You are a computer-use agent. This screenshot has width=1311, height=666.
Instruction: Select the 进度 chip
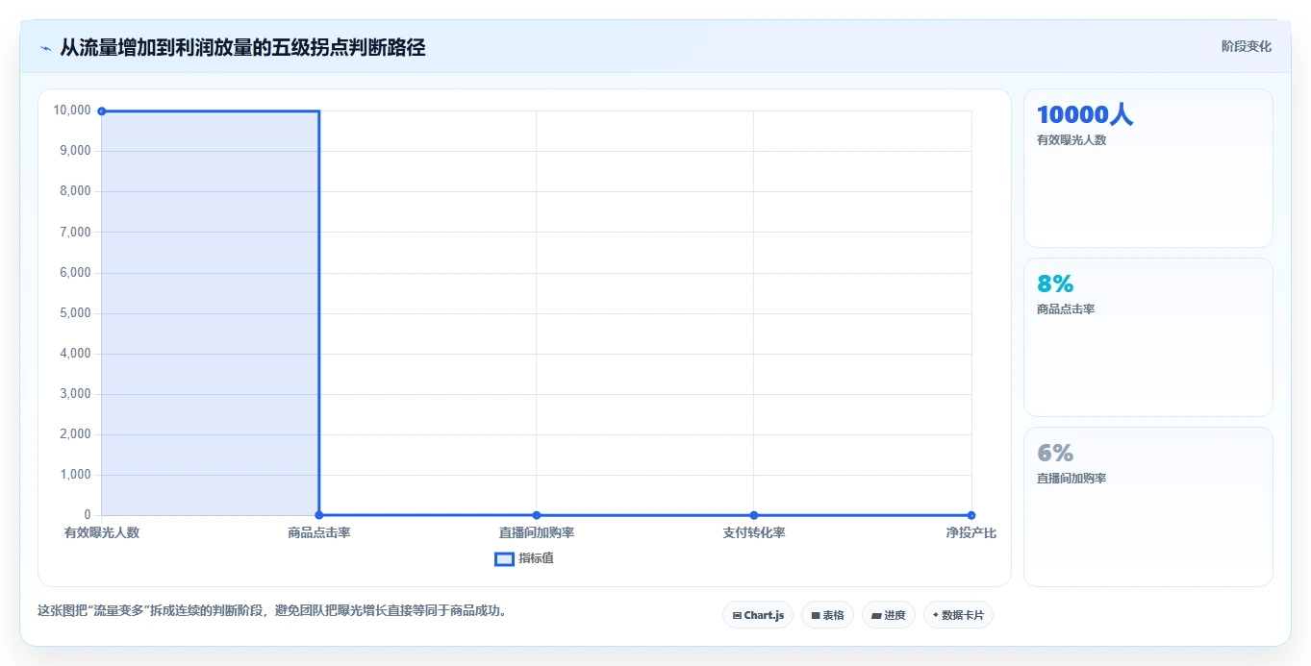coord(889,615)
